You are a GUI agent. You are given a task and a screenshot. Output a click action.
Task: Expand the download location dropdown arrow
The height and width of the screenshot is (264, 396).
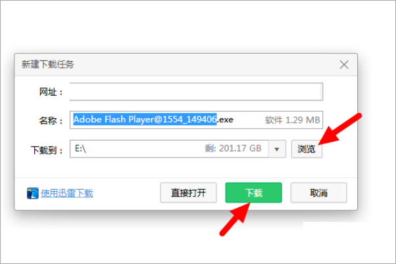(277, 149)
